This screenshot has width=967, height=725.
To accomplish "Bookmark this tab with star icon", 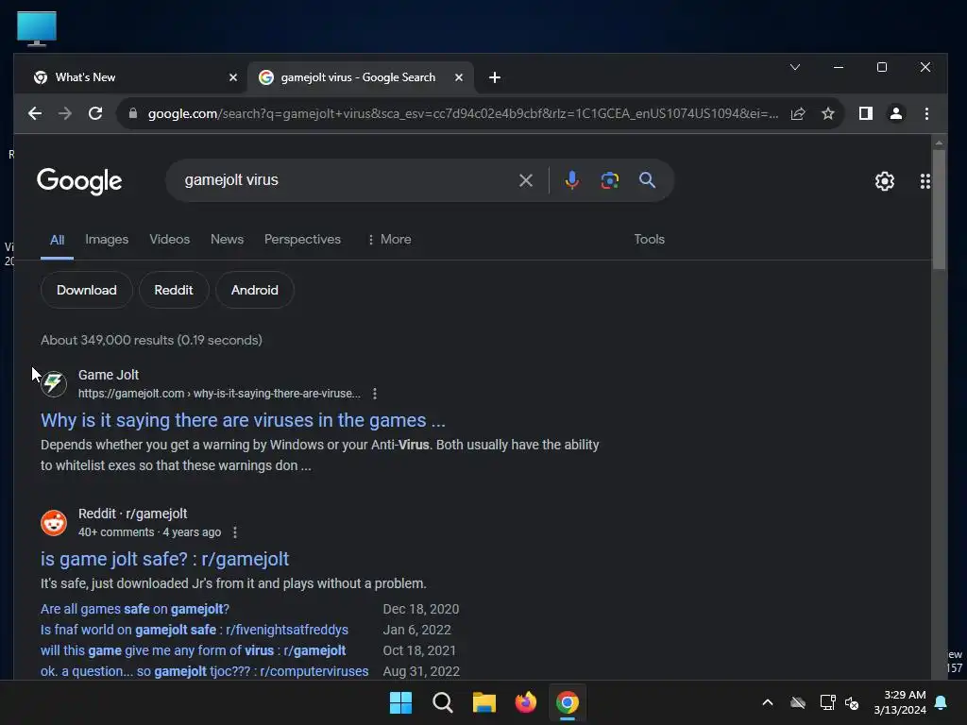I will tap(827, 113).
